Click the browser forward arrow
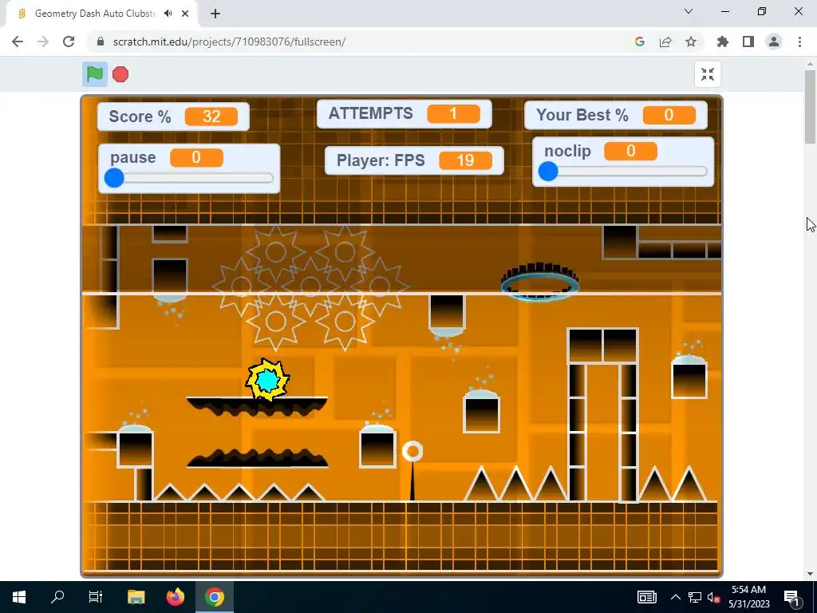The height and width of the screenshot is (613, 817). tap(43, 42)
